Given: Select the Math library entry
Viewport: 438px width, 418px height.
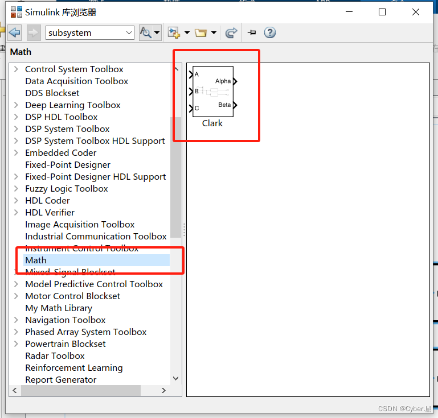Looking at the screenshot, I should (96, 260).
